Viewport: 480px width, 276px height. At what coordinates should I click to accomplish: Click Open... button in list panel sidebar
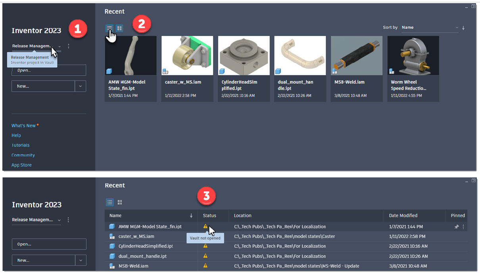pos(49,244)
